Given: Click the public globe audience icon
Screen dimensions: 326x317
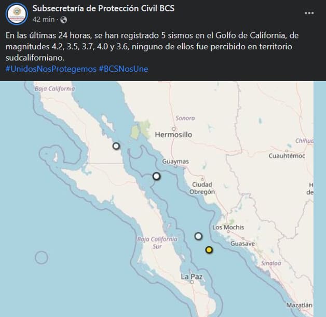Looking at the screenshot, I should pos(64,20).
